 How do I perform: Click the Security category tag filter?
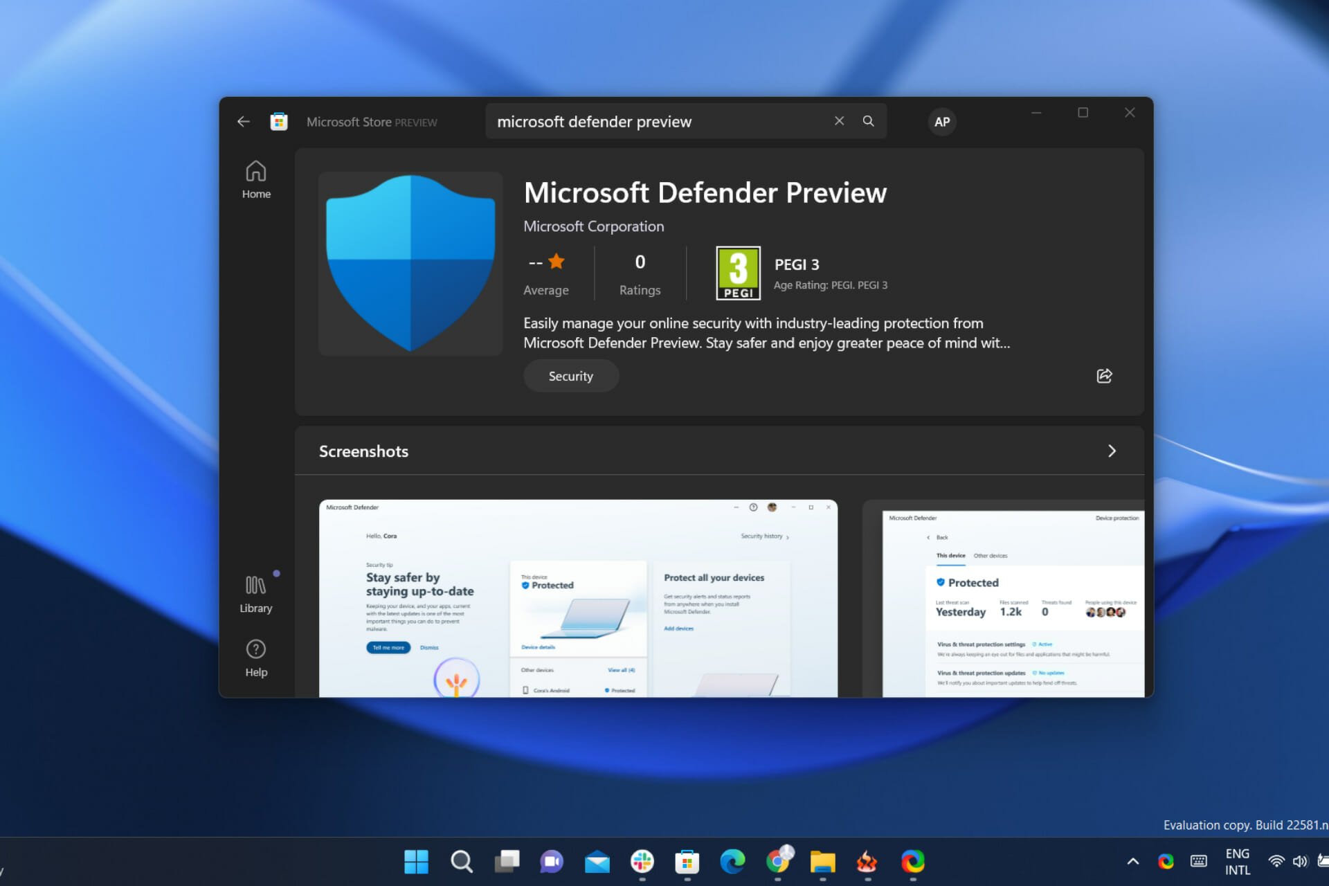570,376
